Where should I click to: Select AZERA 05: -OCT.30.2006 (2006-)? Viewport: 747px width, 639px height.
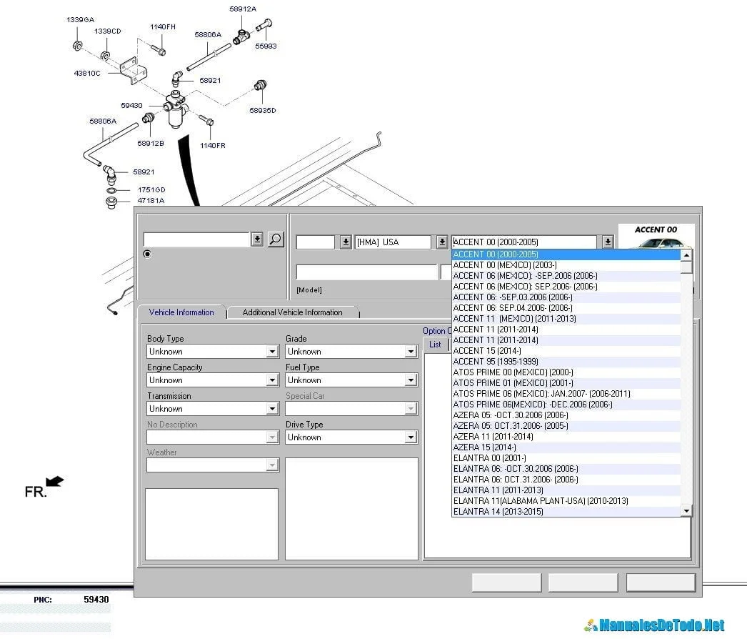(x=566, y=415)
